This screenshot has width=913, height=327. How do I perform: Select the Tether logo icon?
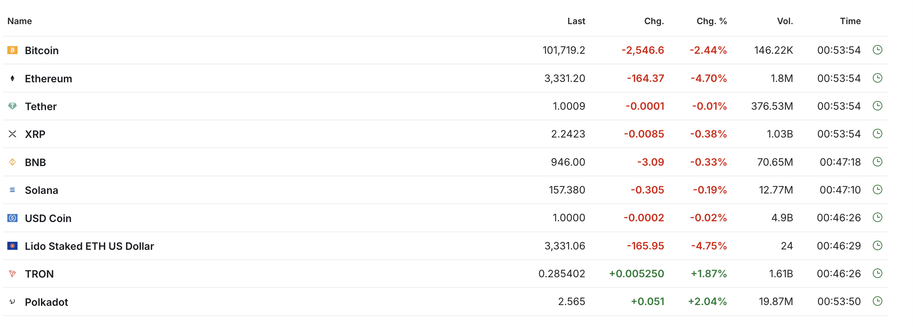pyautogui.click(x=12, y=106)
